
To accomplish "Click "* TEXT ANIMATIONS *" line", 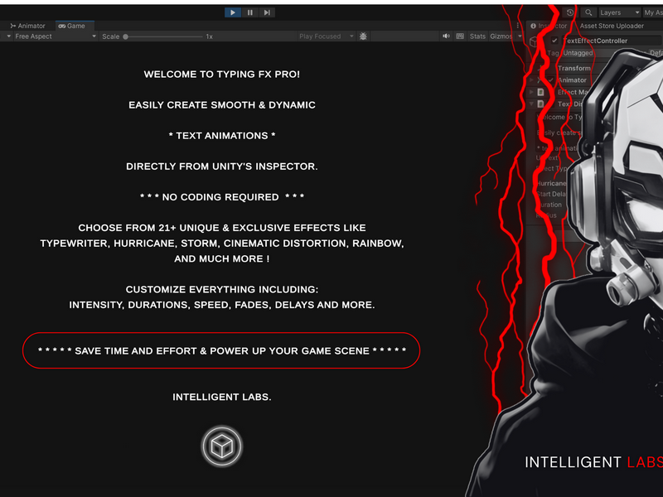I will click(x=221, y=136).
